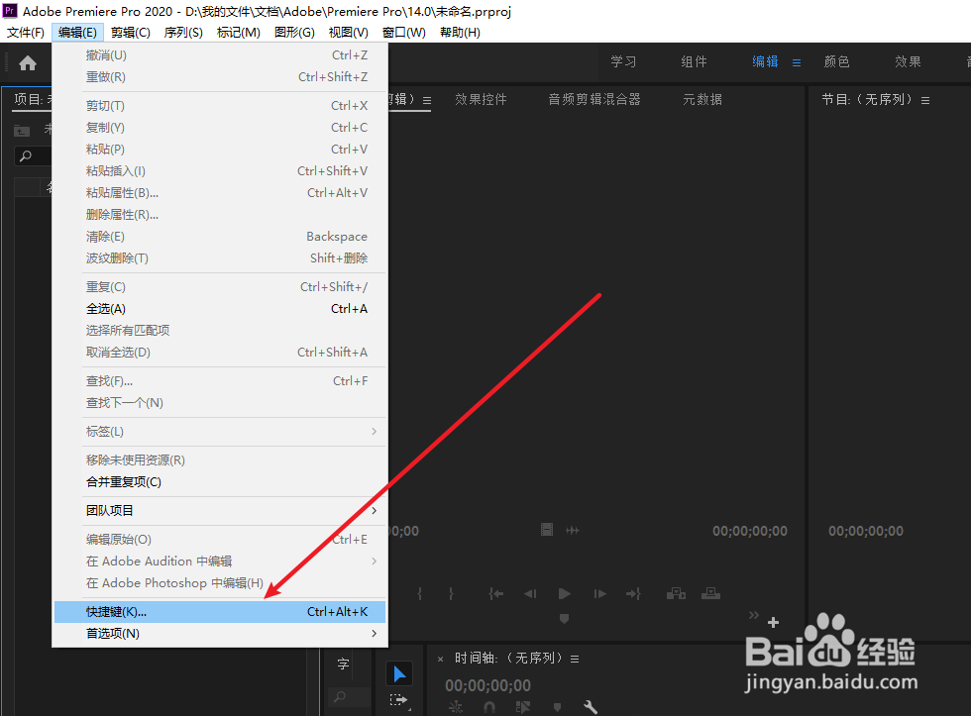This screenshot has width=971, height=716.
Task: Choose 剪切(T) in the edit menu
Action: click(x=220, y=106)
